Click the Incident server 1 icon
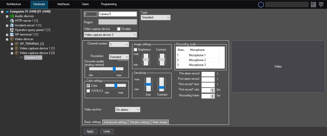 [12, 25]
